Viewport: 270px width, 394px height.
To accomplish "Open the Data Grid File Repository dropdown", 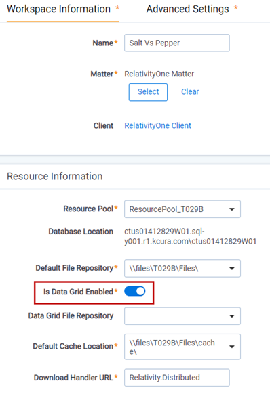I will click(x=182, y=316).
